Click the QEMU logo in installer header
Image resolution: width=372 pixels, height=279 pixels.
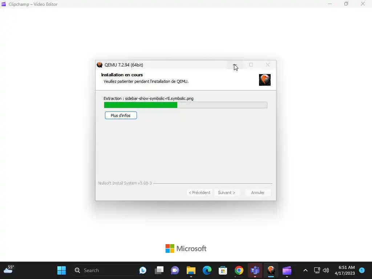coord(265,80)
